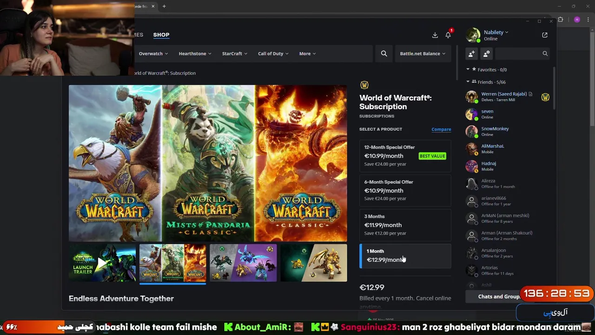This screenshot has height=335, width=595.
Task: Collapse the Friends - 5/66 group
Action: click(468, 82)
